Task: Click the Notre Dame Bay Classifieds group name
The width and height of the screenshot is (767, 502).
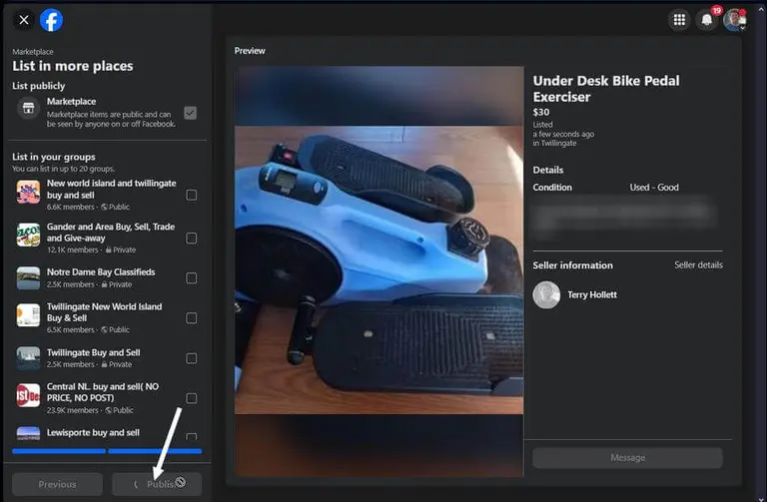Action: tap(101, 271)
